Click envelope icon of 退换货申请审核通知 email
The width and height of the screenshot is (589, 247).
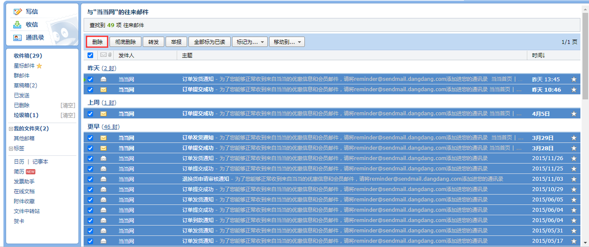click(104, 179)
